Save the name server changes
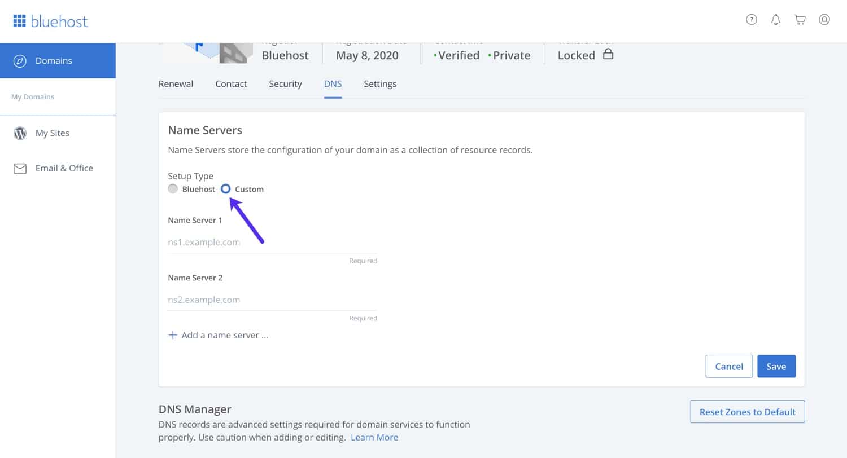Screen dimensions: 847x458 [776, 366]
